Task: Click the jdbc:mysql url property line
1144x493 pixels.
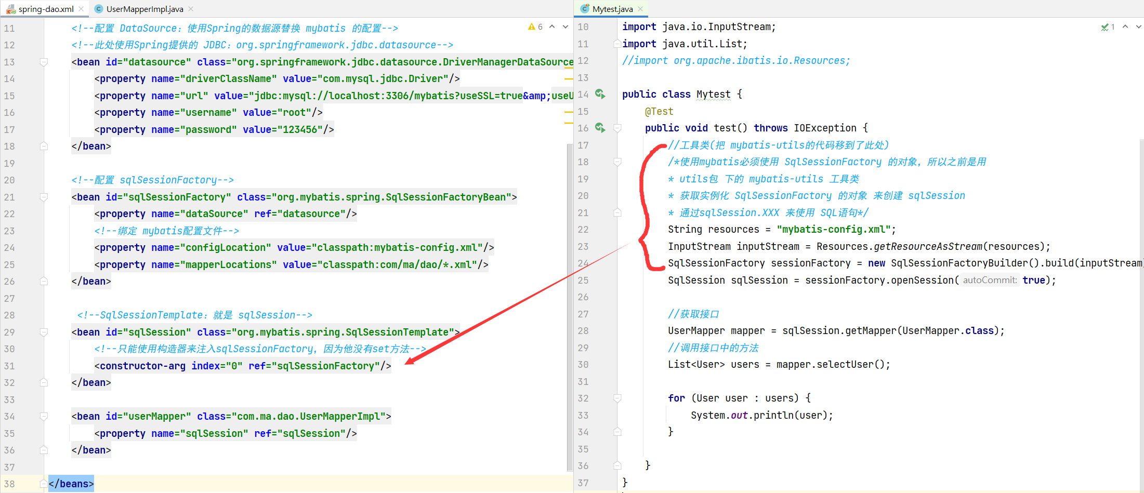Action: [x=334, y=96]
